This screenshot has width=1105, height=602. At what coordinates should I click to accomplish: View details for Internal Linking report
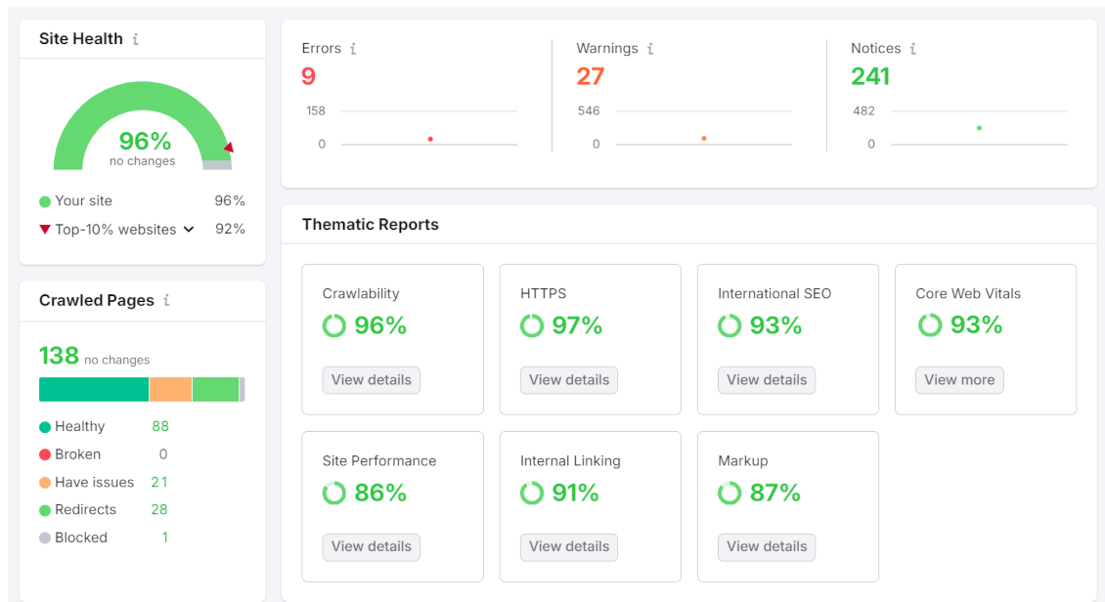tap(569, 547)
